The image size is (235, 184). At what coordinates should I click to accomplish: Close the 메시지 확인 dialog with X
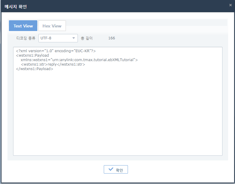click(230, 5)
